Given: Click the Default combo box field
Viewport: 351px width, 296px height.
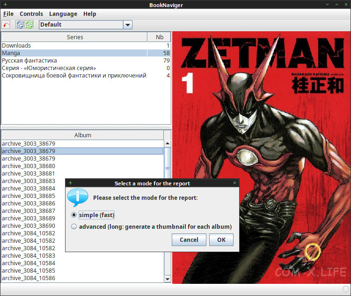Looking at the screenshot, I should tap(81, 25).
